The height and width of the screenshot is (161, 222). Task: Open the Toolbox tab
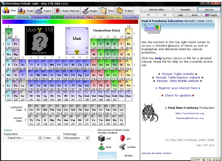(124, 11)
